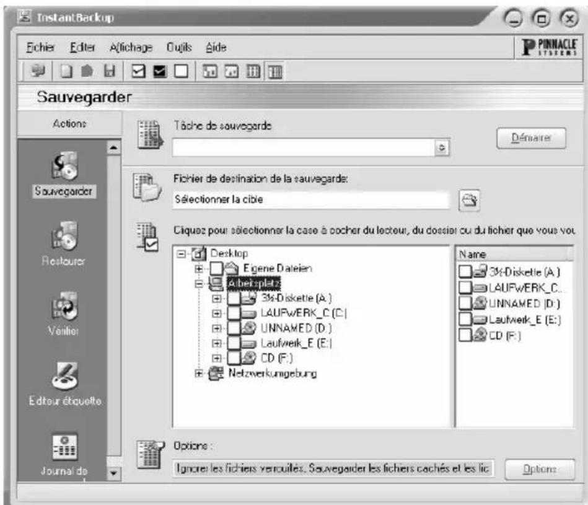This screenshot has height=505, width=588.
Task: Expand the UNNAMED (D:) tree node
Action: coord(217,328)
